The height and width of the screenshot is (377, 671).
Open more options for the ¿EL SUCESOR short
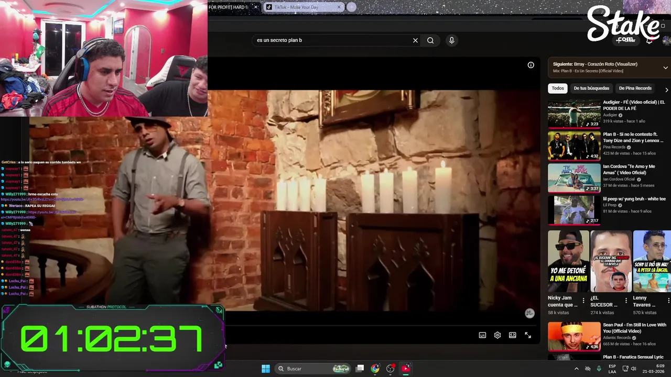point(626,301)
